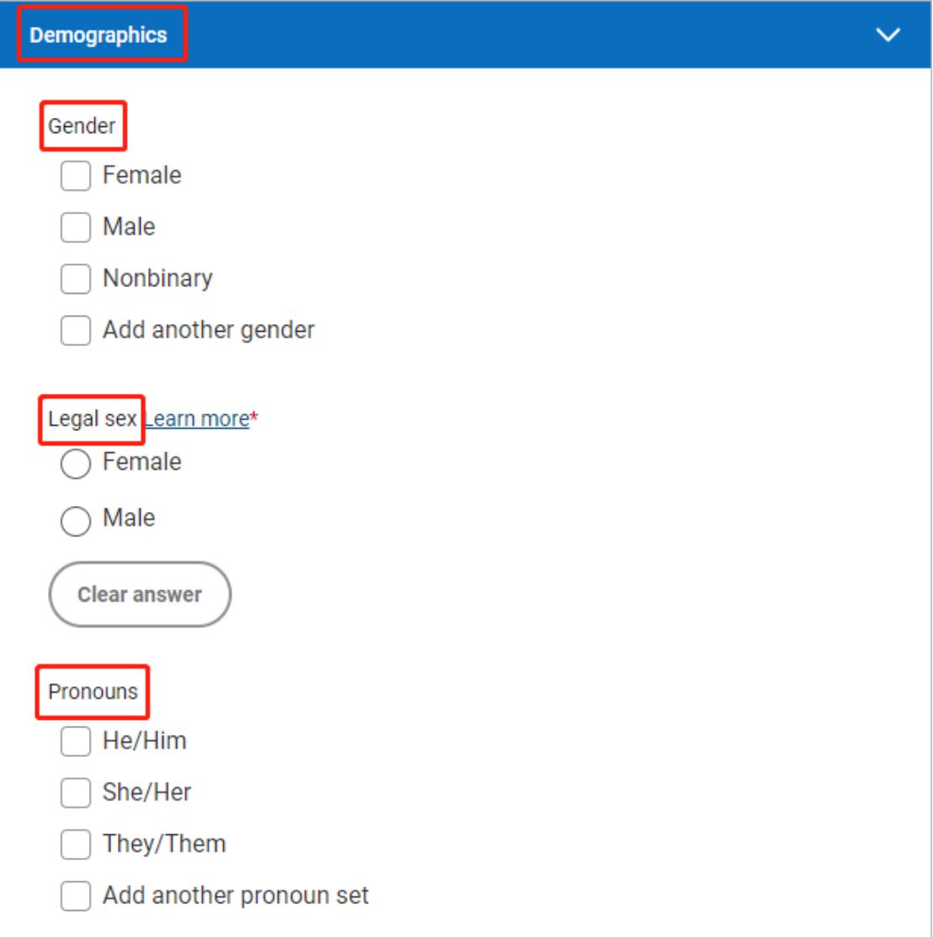Click the Legal sex field label
Image resolution: width=933 pixels, height=937 pixels.
(92, 418)
